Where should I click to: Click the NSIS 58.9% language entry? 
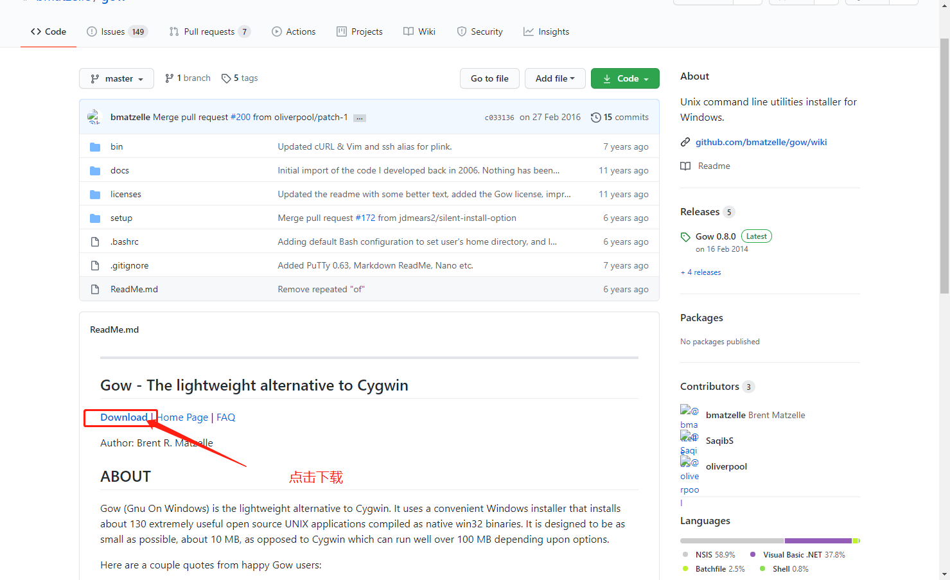[x=708, y=555]
